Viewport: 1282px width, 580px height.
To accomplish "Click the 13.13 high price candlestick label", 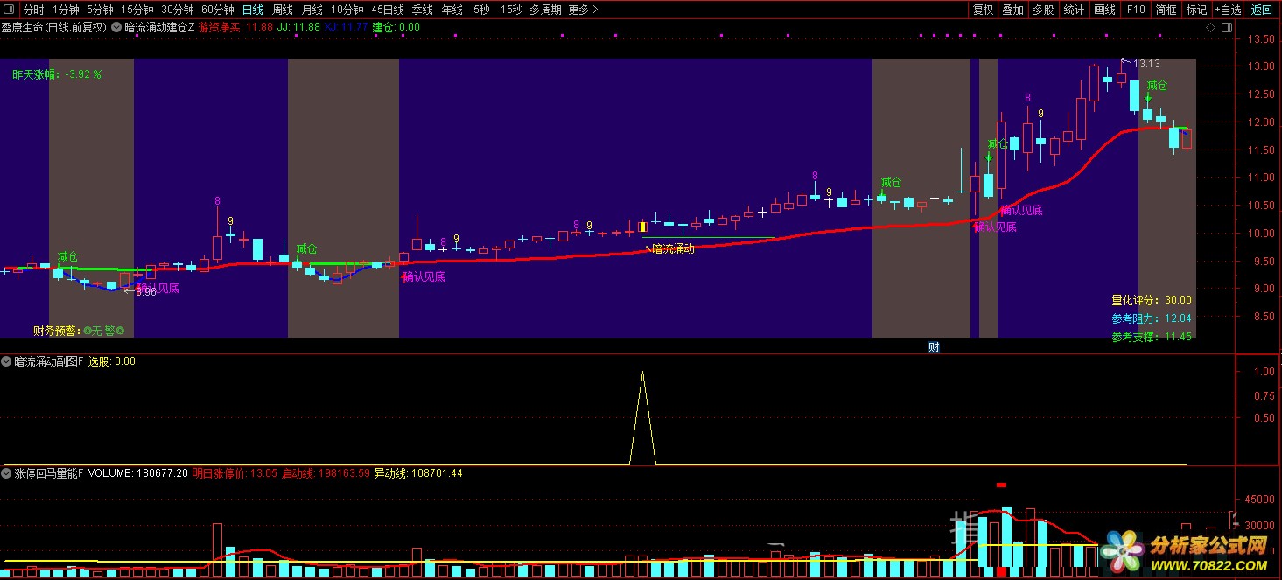I will (x=1145, y=64).
